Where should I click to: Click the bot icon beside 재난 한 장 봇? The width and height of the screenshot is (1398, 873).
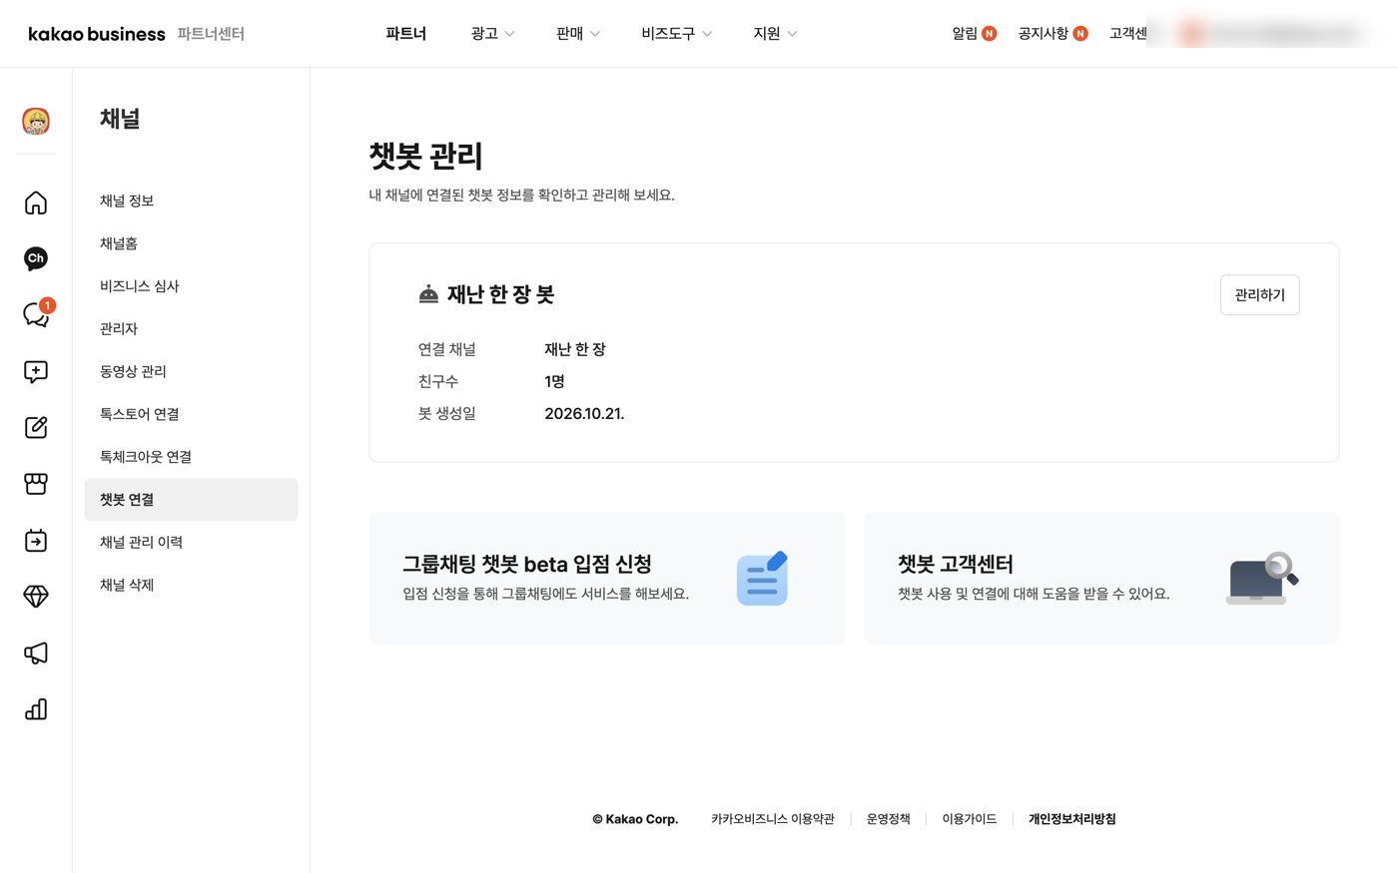tap(428, 294)
